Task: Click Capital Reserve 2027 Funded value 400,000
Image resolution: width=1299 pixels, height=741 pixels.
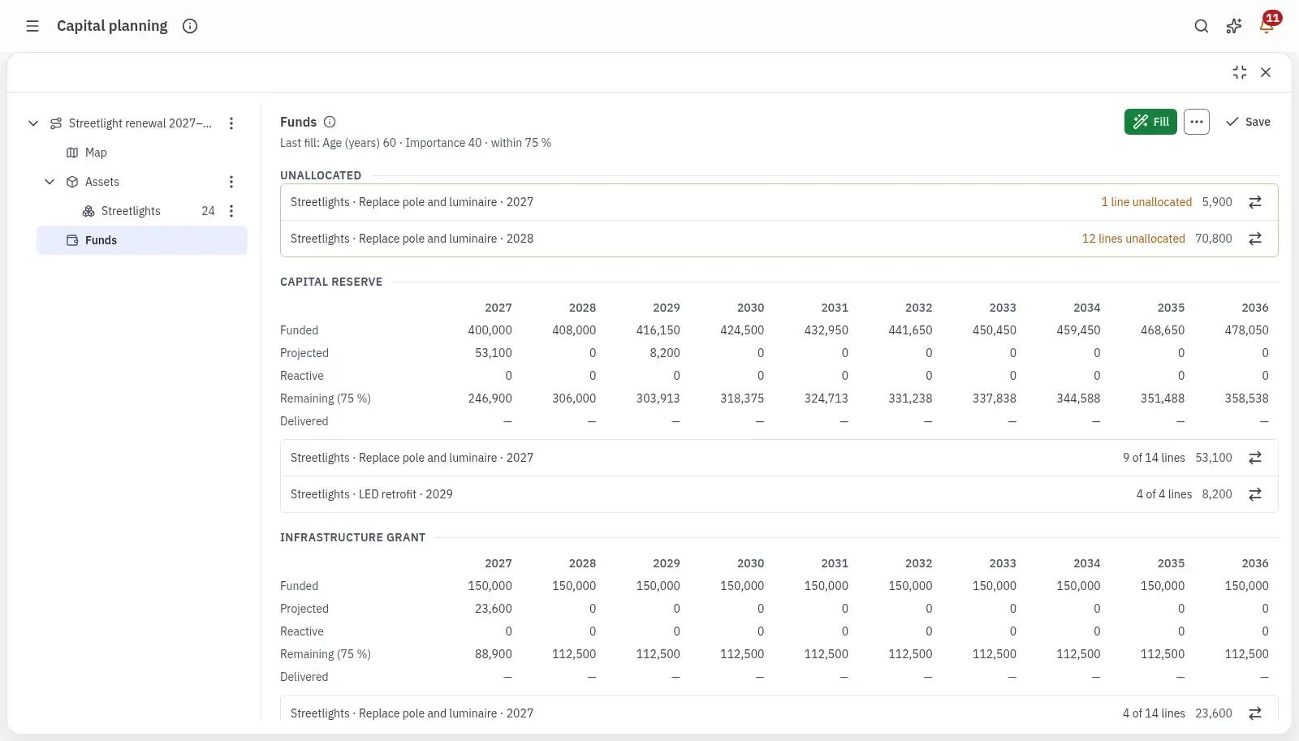Action: (490, 330)
